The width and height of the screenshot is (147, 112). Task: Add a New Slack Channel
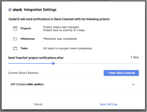[x=121, y=73]
